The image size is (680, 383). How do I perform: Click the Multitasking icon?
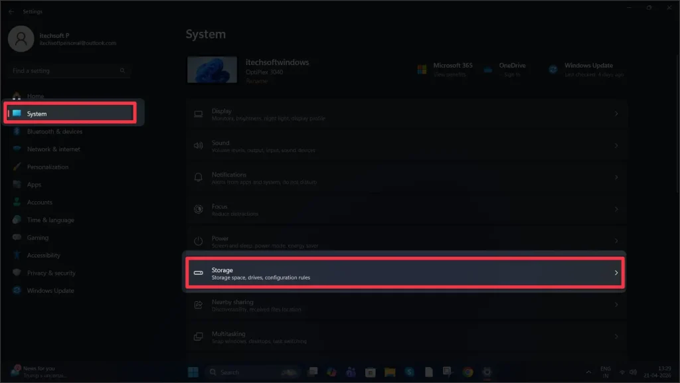[197, 337]
